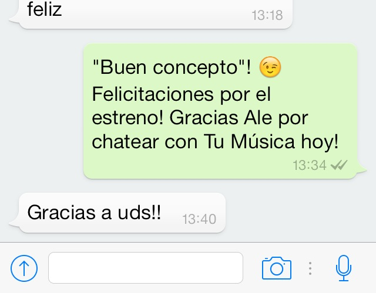
Task: Click the 13:40 message timestamp
Action: coord(199,219)
